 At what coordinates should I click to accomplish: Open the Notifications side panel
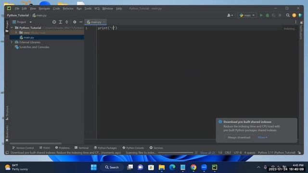(x=301, y=30)
